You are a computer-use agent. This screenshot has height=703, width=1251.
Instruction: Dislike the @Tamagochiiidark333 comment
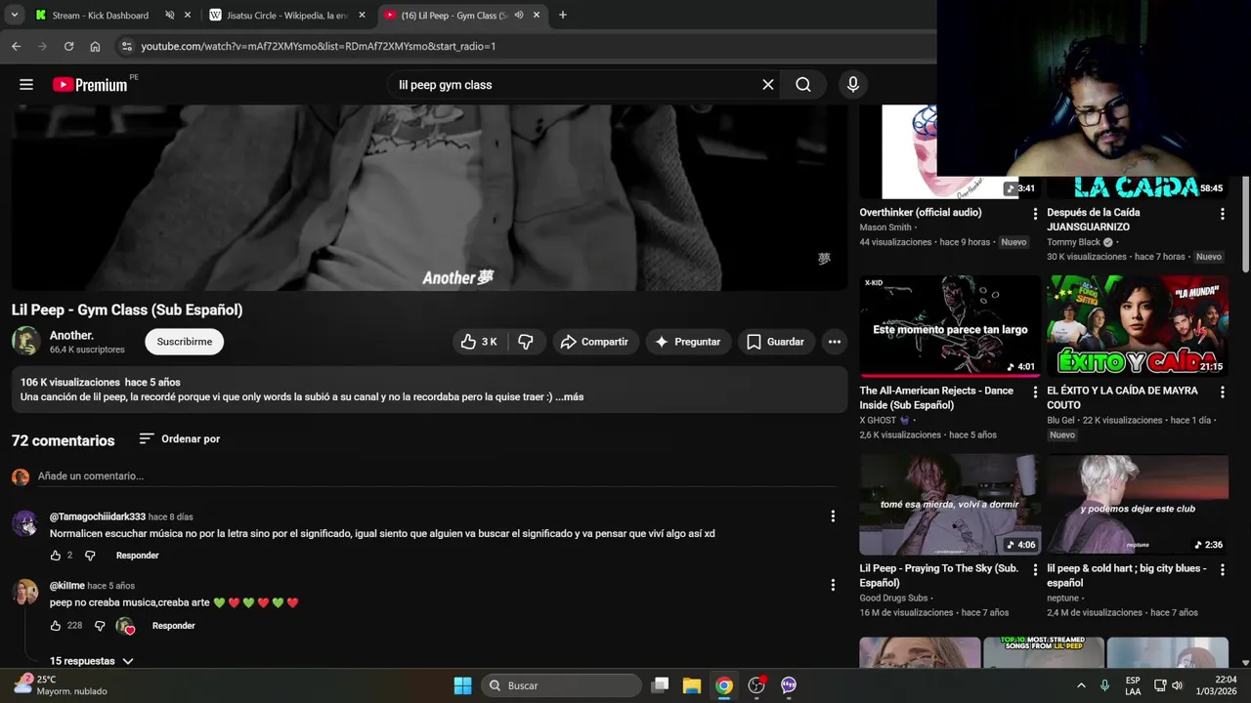[90, 556]
